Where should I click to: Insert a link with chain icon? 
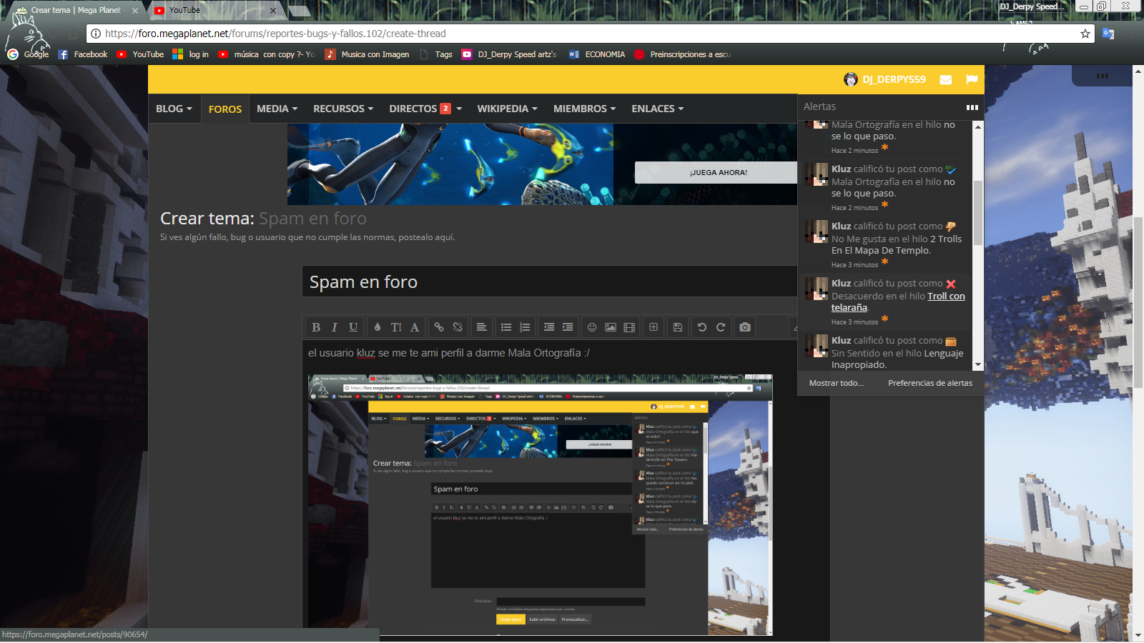pyautogui.click(x=439, y=327)
